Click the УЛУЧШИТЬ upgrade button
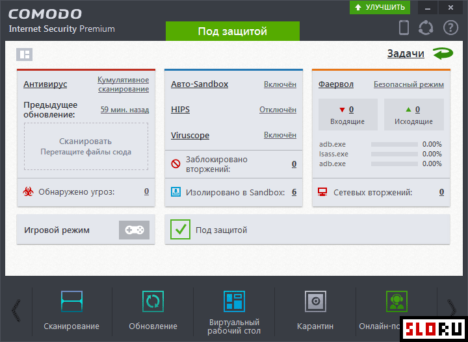 [380, 7]
